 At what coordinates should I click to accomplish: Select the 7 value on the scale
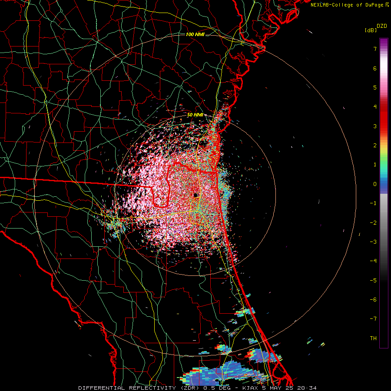375,49
